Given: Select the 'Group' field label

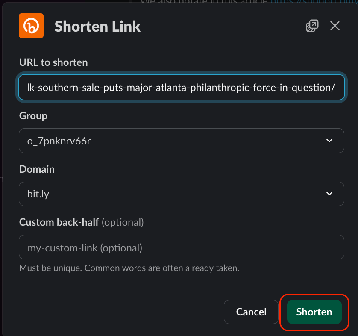Looking at the screenshot, I should point(33,116).
